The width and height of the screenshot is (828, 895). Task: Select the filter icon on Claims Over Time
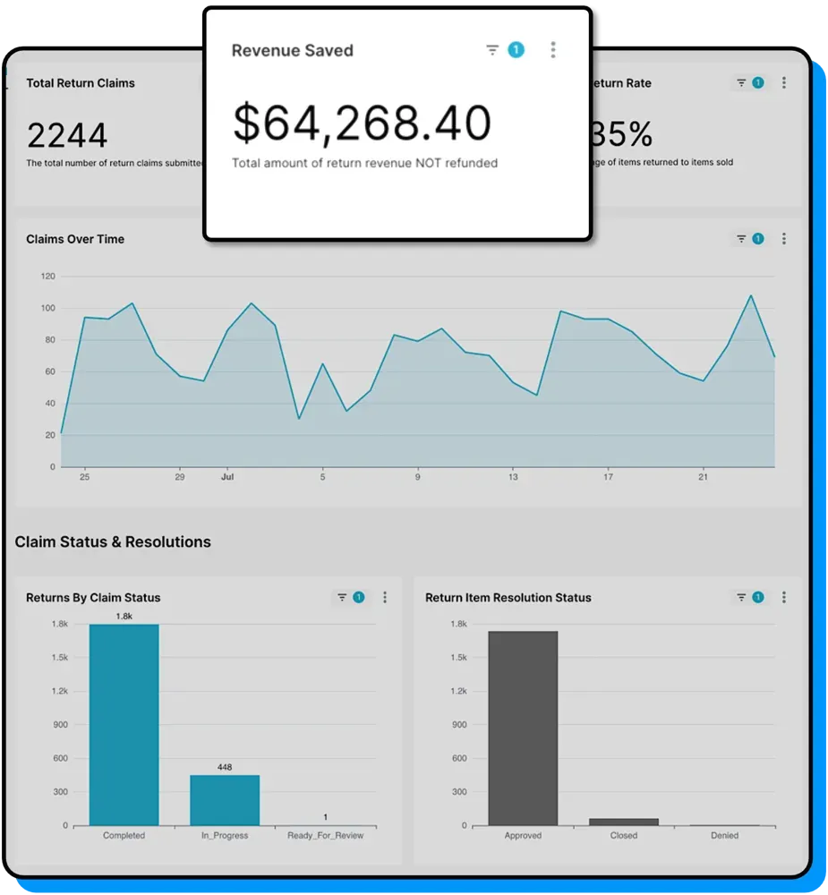[741, 239]
